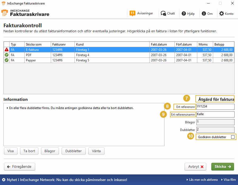
Task: Select the PDF invoice row cell
Action: point(38,55)
